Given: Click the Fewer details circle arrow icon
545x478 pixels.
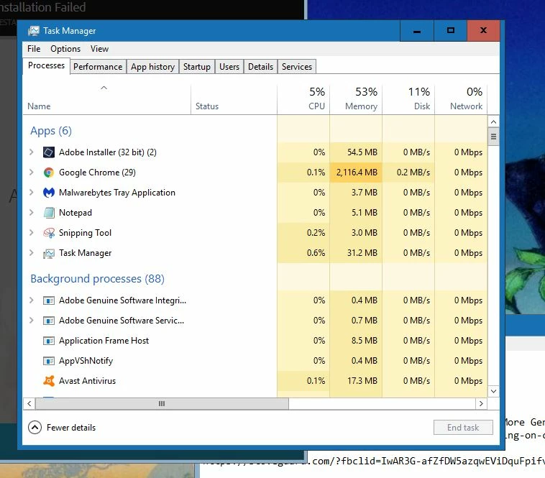Looking at the screenshot, I should pos(35,427).
